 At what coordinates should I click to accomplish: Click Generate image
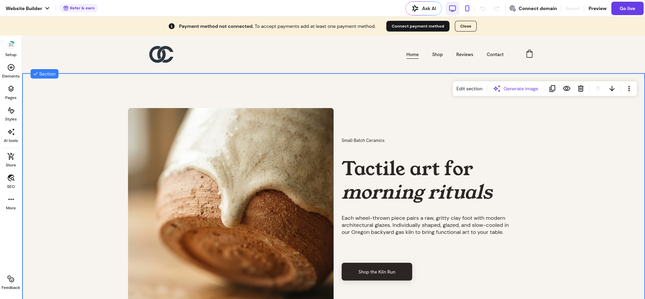pyautogui.click(x=516, y=89)
